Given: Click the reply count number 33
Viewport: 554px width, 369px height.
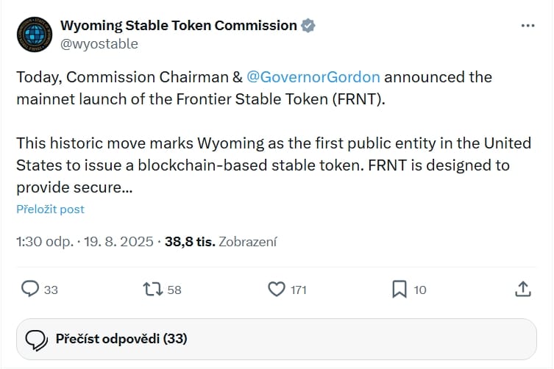Looking at the screenshot, I should point(51,290).
